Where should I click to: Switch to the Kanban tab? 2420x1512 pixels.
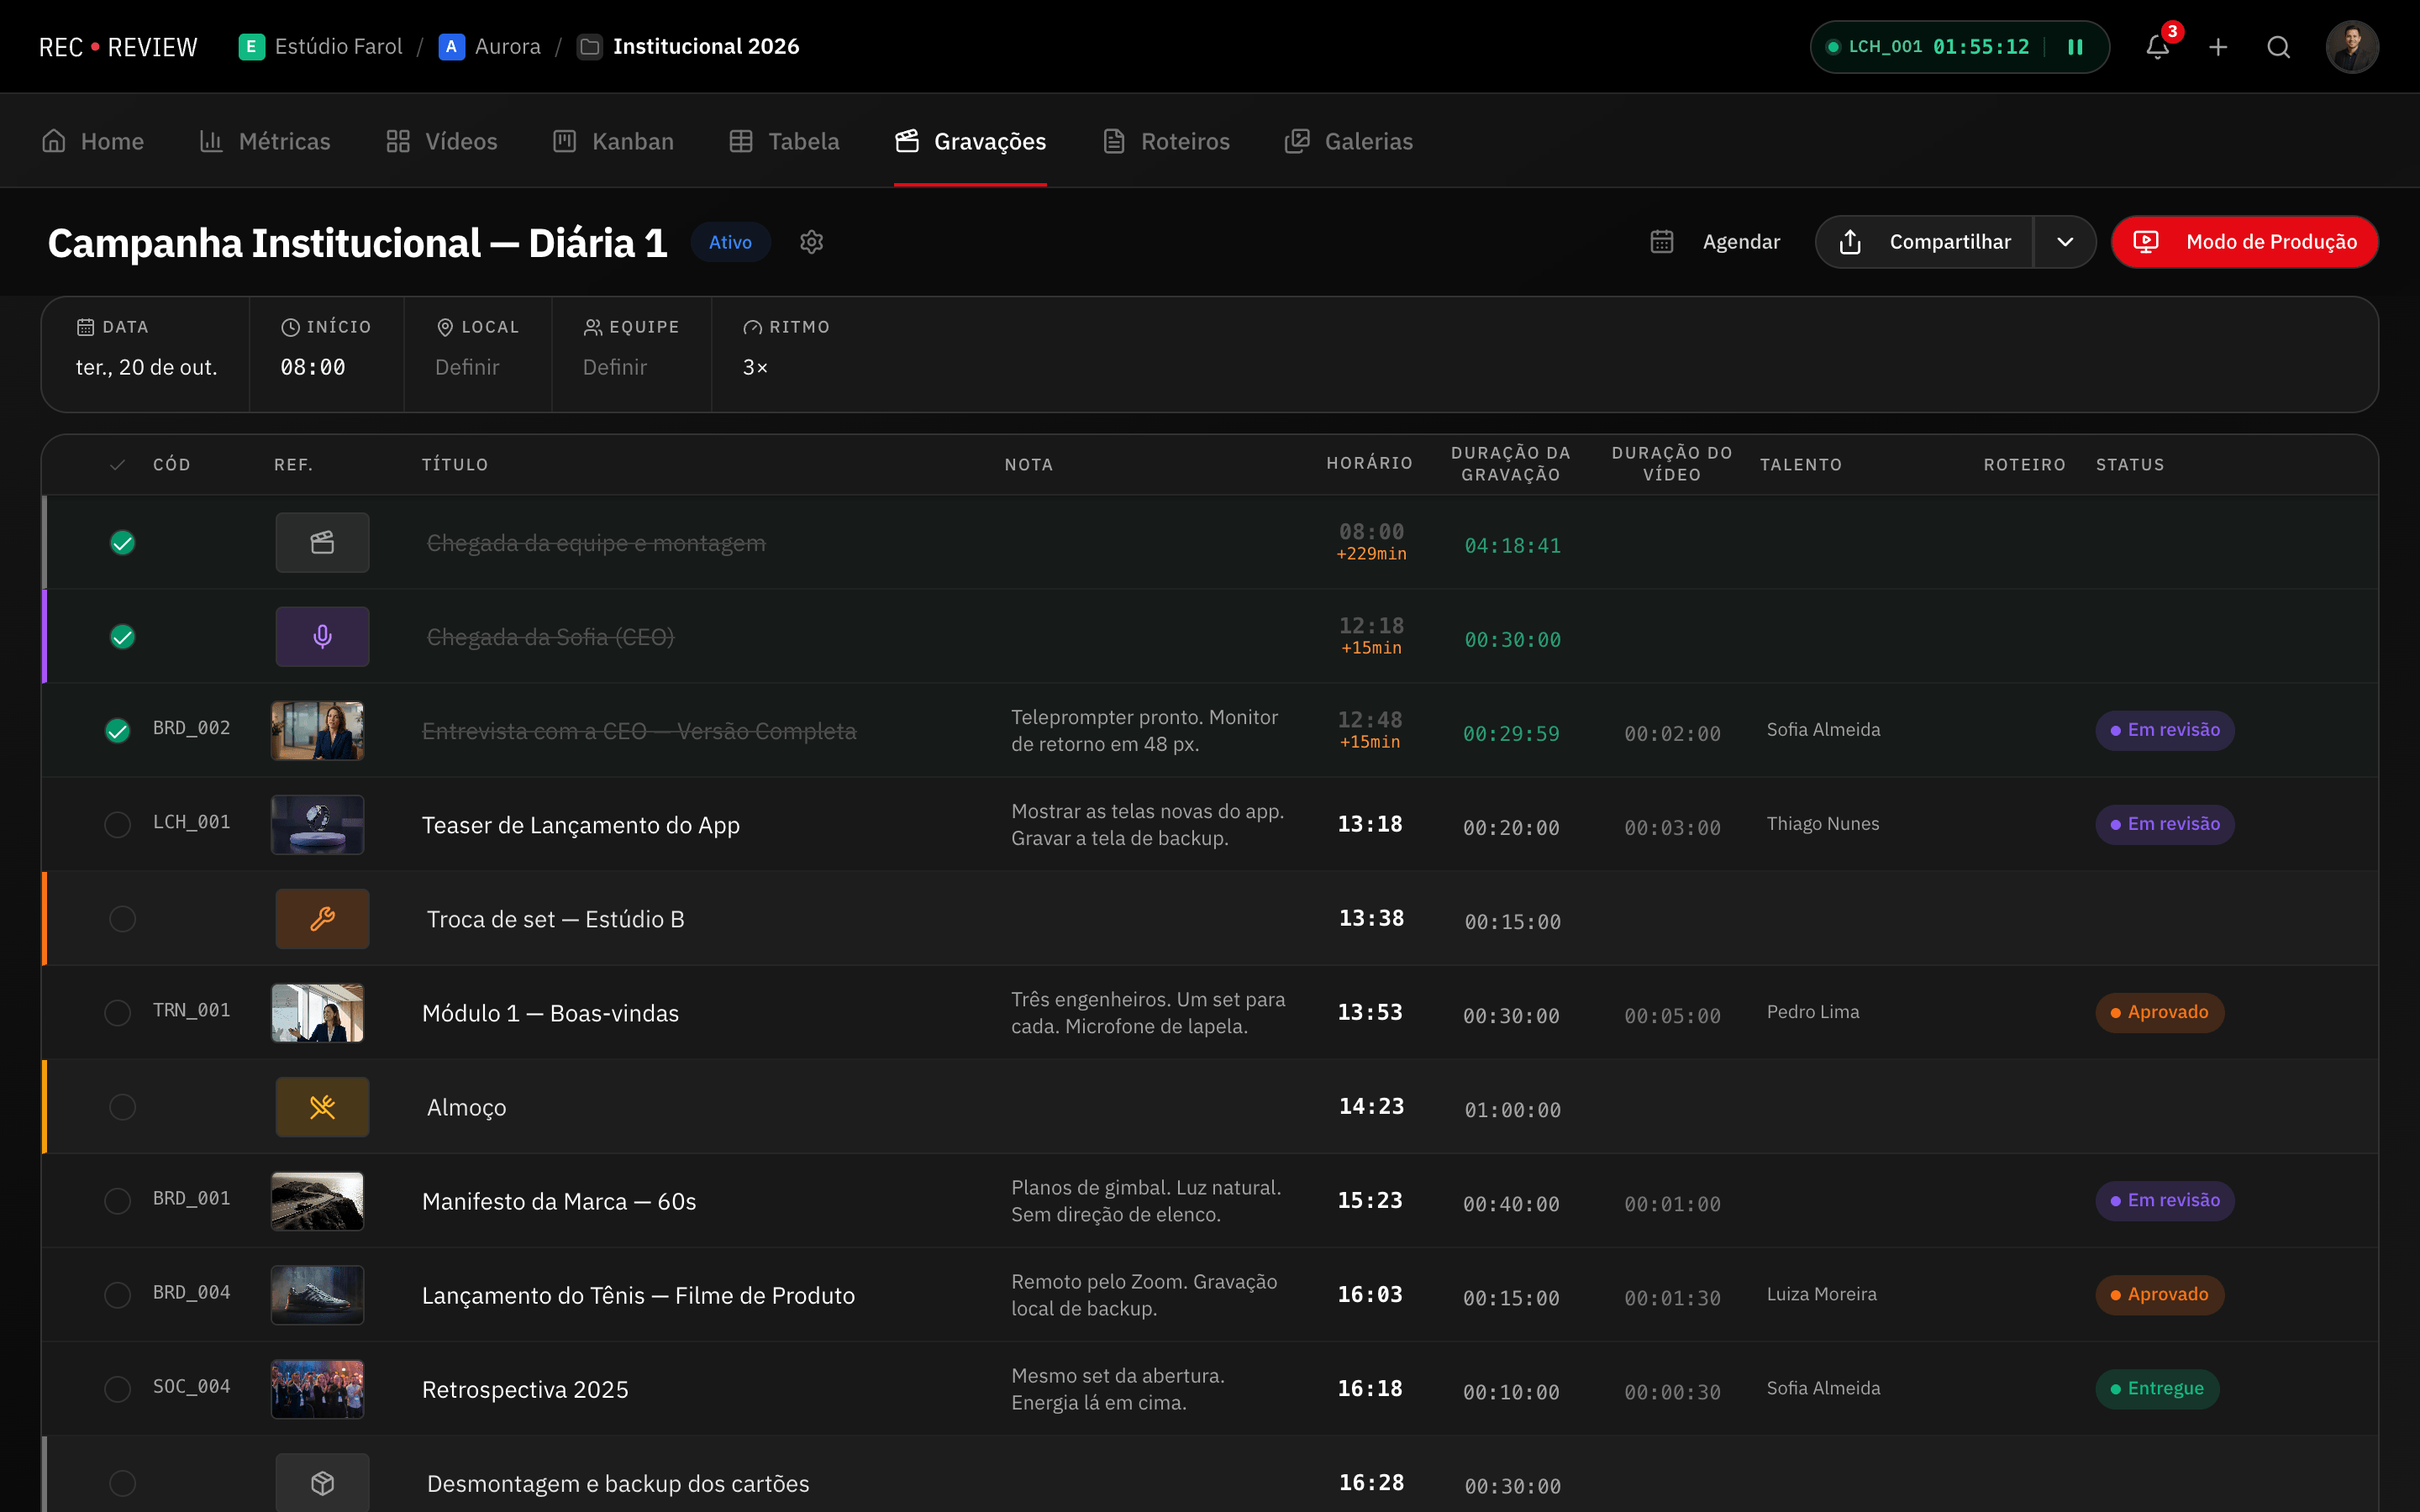coord(613,141)
